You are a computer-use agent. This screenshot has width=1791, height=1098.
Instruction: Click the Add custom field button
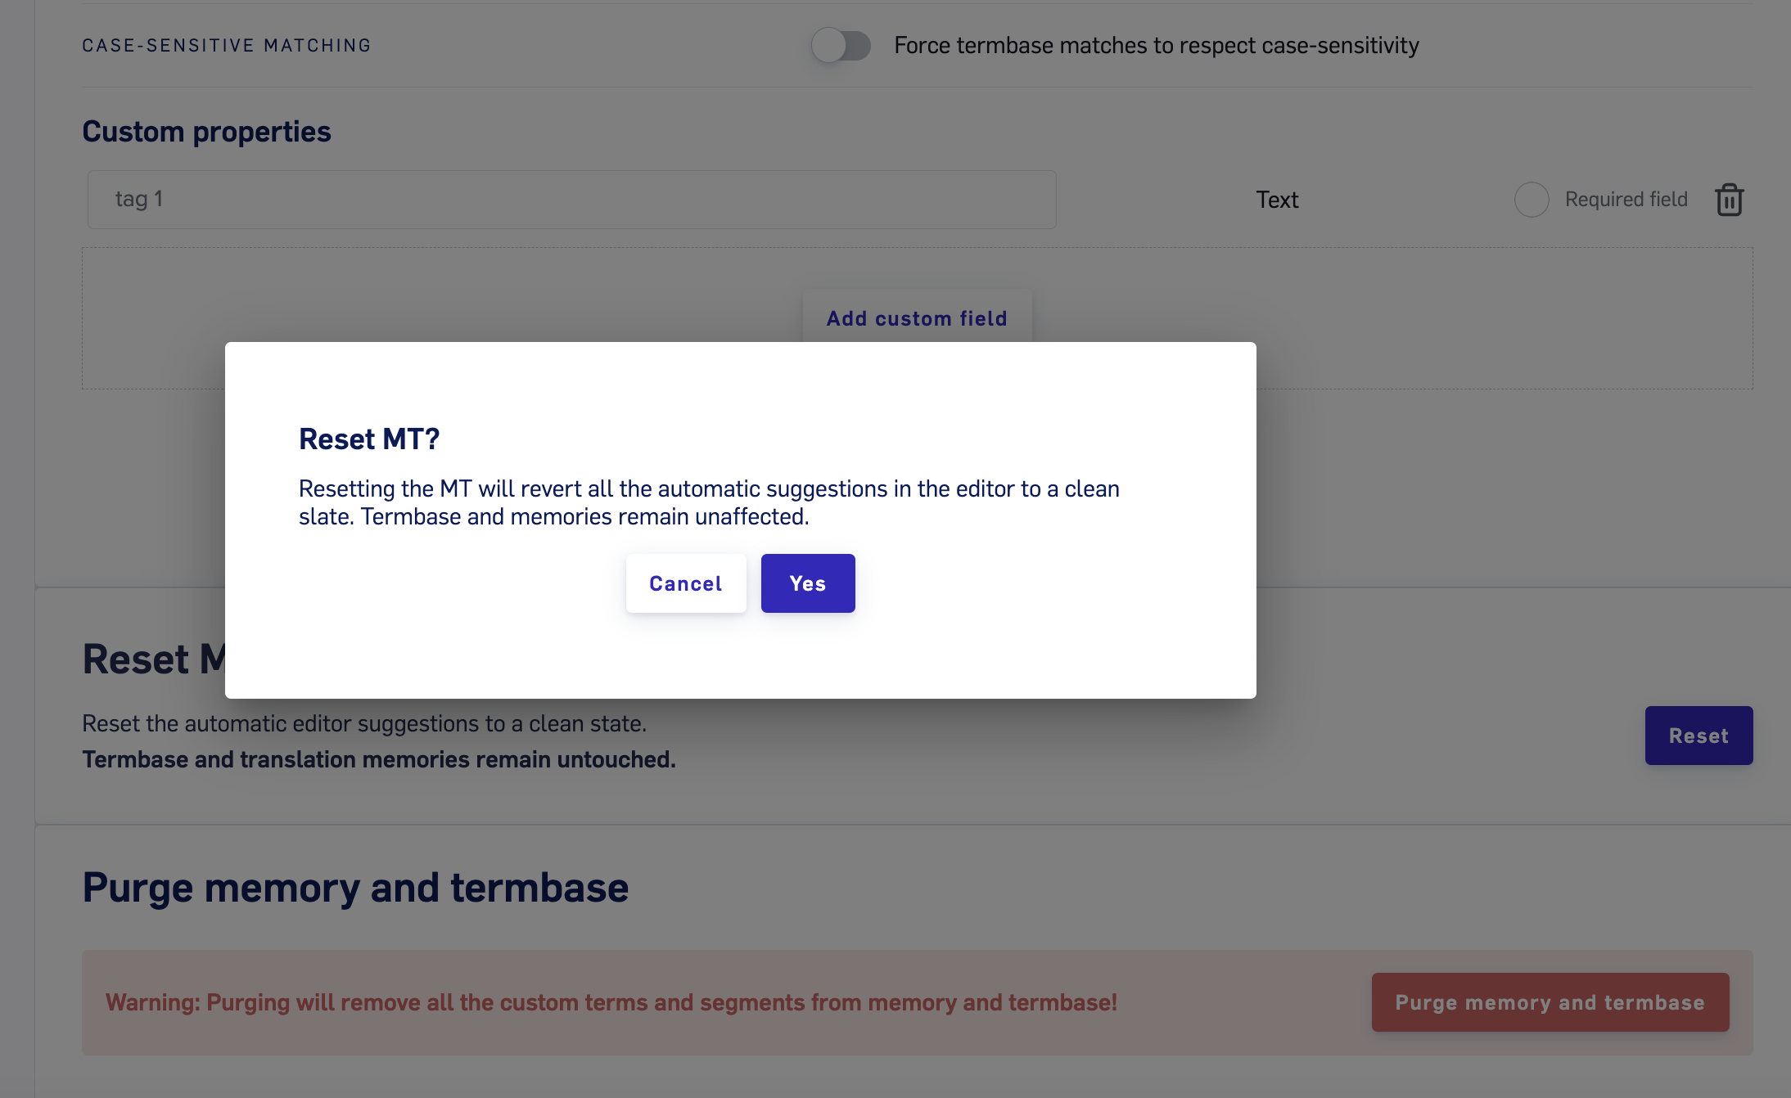pyautogui.click(x=917, y=317)
